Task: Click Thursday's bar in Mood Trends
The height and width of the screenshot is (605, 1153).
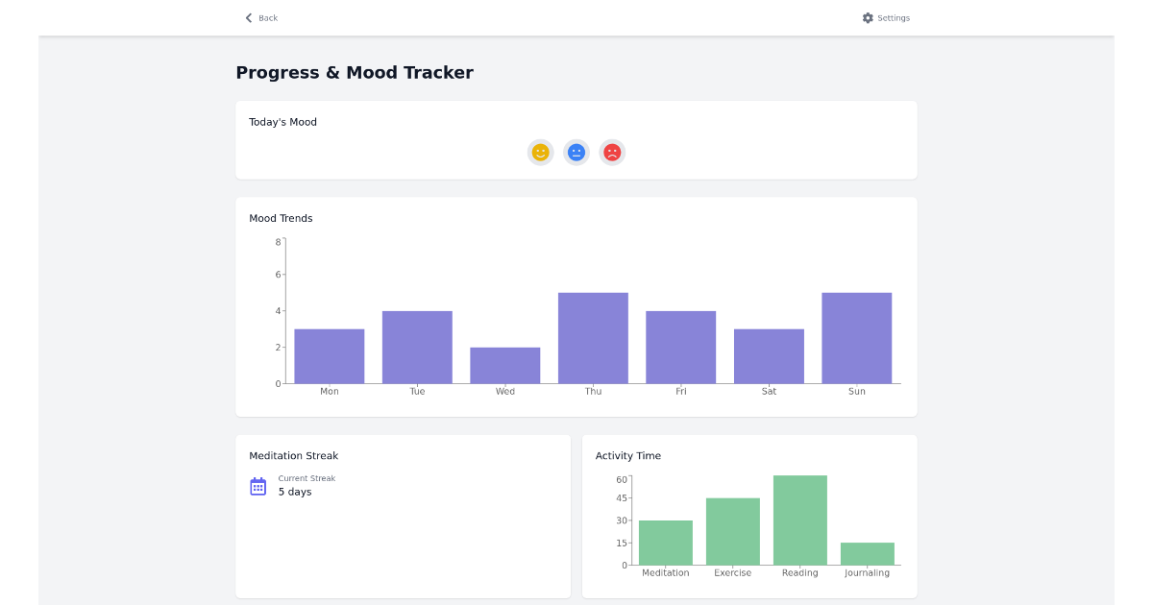Action: (593, 336)
